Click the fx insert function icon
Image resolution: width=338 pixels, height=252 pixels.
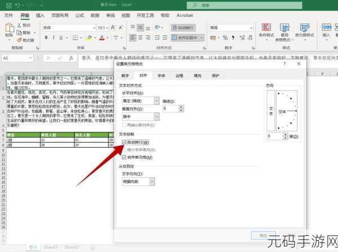[71, 58]
